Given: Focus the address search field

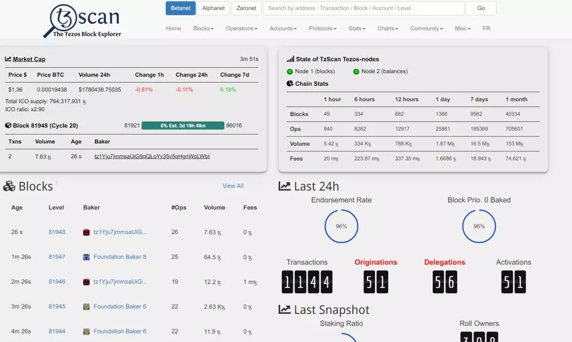Looking at the screenshot, I should click(364, 8).
